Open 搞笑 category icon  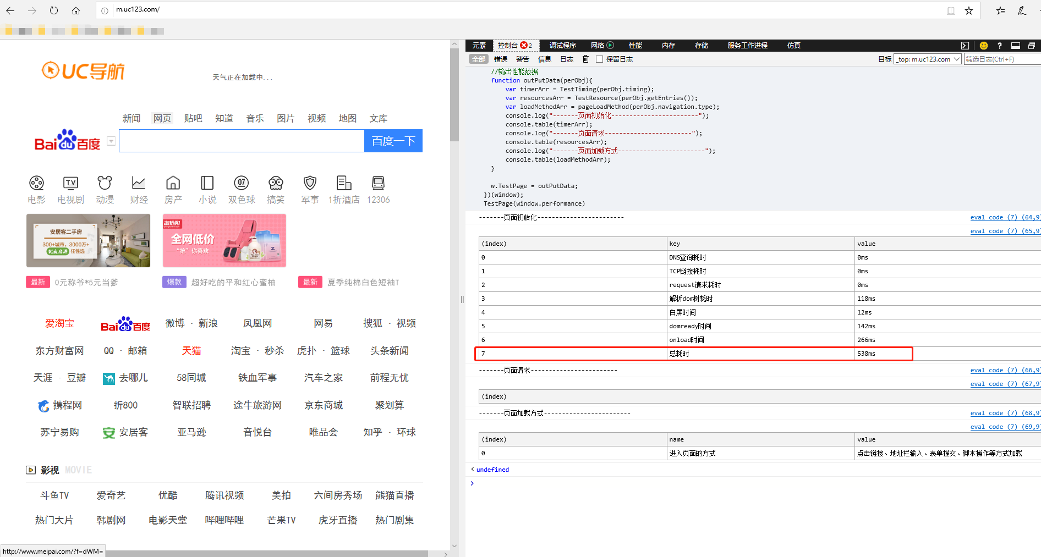(x=276, y=183)
